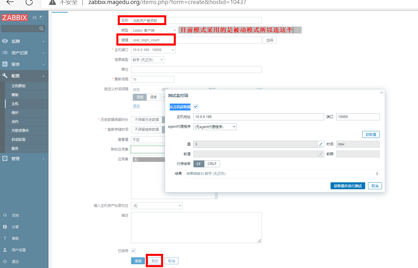Open 自动发现 in sidebar

(x=18, y=140)
